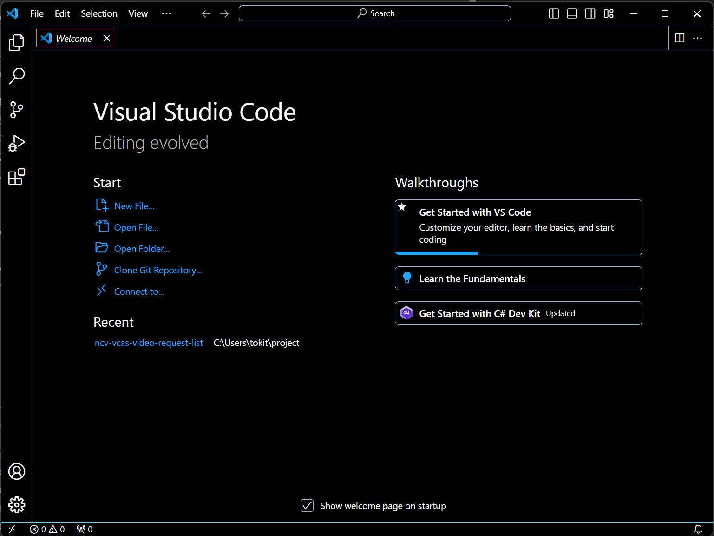714x536 pixels.
Task: Go back with the left arrow
Action: (206, 13)
